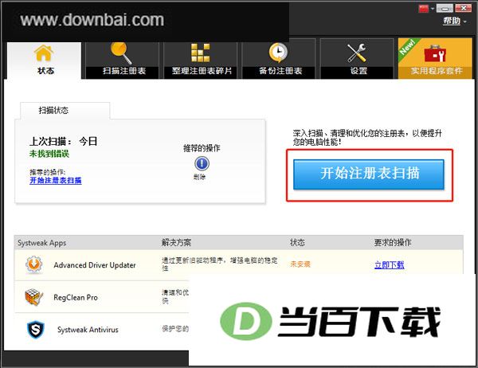Click the 要求的操作 column header
This screenshot has width=478, height=368.
393,243
